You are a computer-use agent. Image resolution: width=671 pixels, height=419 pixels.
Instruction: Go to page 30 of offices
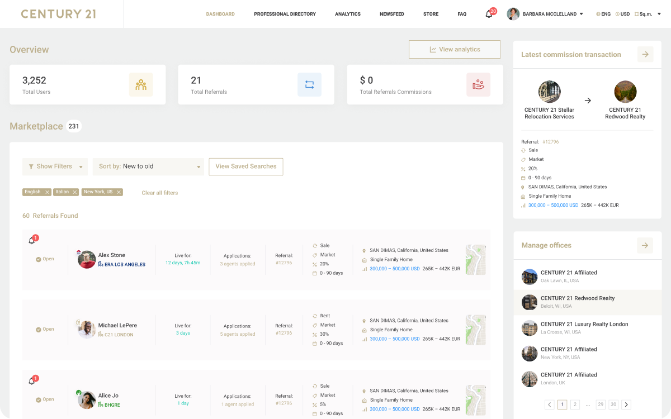tap(613, 404)
